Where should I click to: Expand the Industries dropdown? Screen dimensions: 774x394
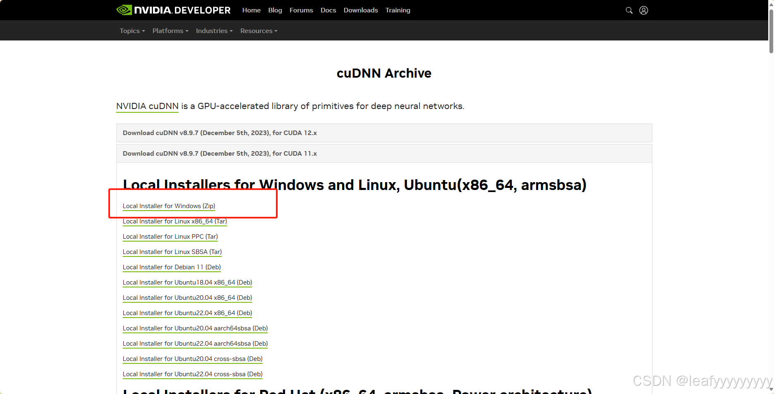(x=214, y=31)
